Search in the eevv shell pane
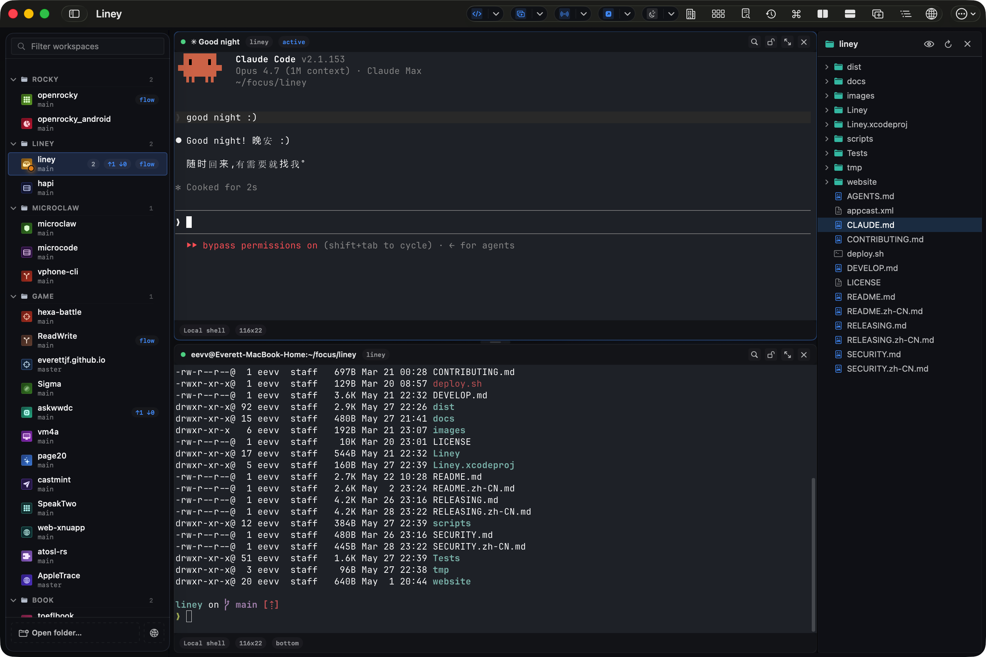This screenshot has width=986, height=657. (754, 355)
